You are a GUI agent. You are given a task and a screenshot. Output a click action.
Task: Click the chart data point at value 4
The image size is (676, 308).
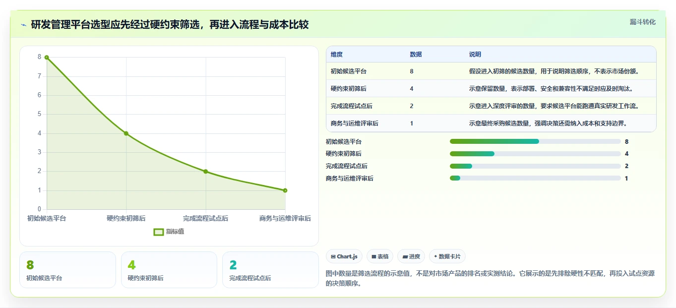click(x=126, y=133)
